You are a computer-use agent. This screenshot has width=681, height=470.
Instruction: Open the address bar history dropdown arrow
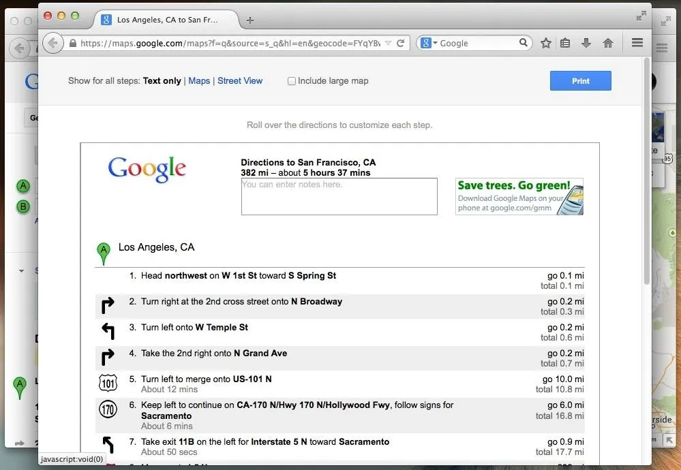pos(389,43)
